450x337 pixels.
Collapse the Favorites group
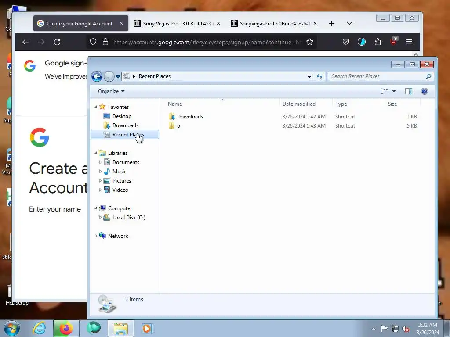click(x=96, y=107)
